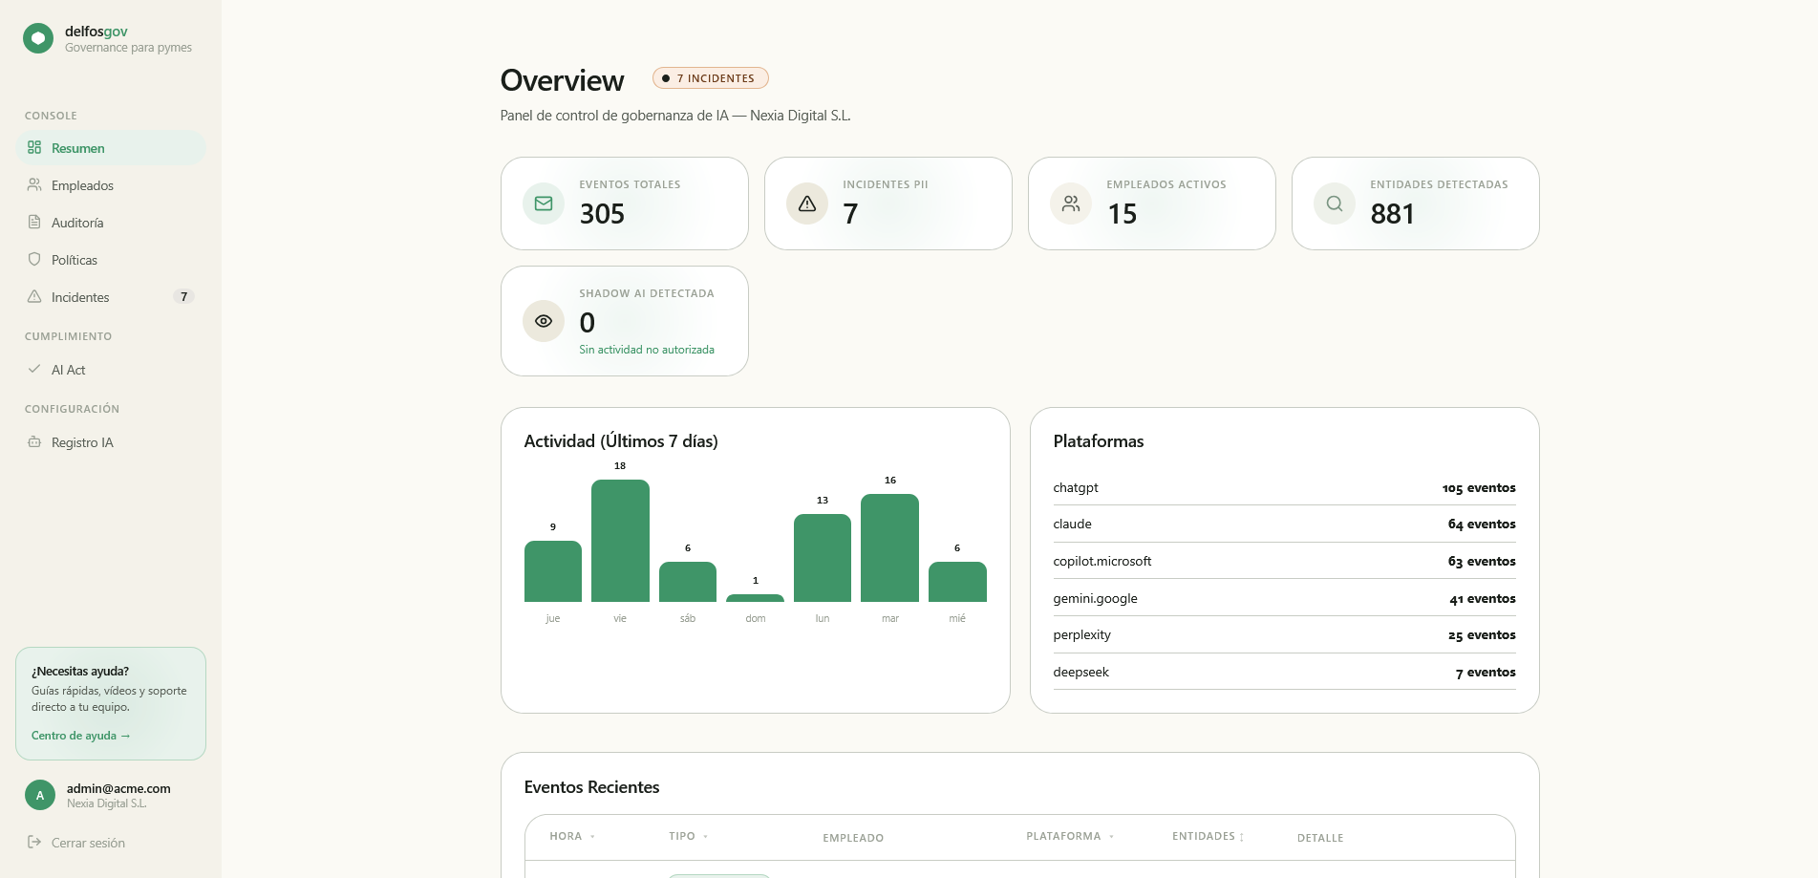Click 'Sin actividad no autorizada' text
1818x878 pixels.
point(647,350)
